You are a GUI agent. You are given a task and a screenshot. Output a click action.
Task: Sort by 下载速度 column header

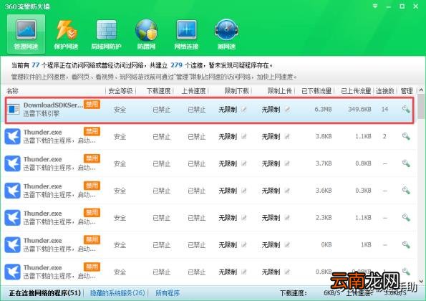159,91
